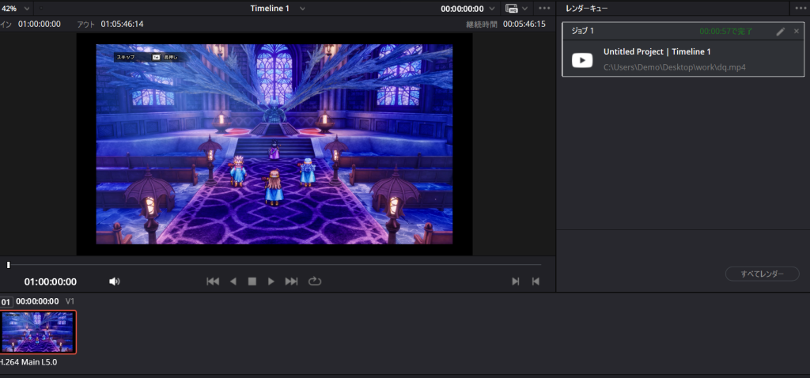Screen dimensions: 810x378
Task: Open the timecode display dropdown
Action: 493,8
